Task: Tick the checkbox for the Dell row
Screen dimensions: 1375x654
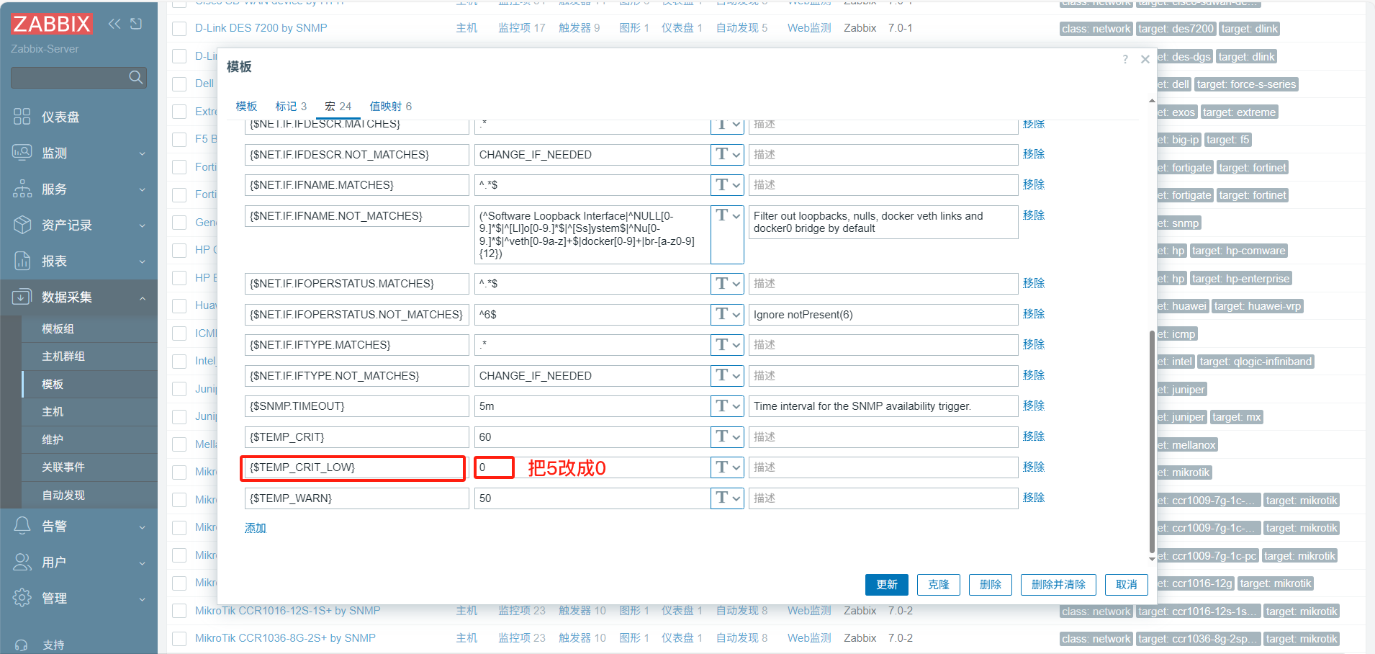Action: point(179,84)
